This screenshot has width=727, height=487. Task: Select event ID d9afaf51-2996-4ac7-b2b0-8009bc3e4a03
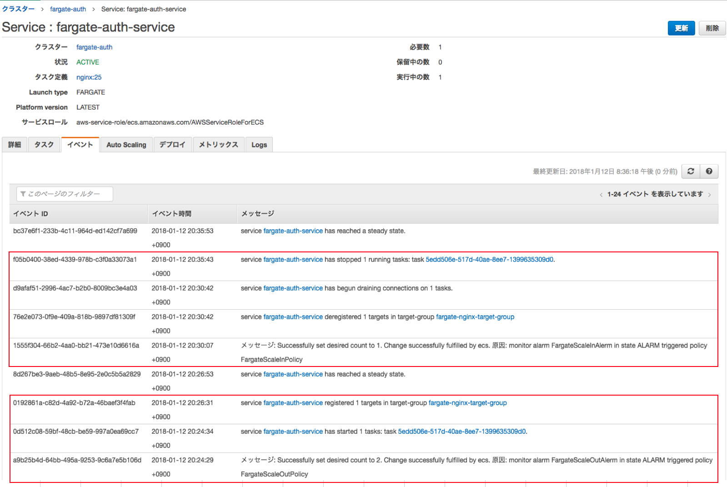[75, 288]
